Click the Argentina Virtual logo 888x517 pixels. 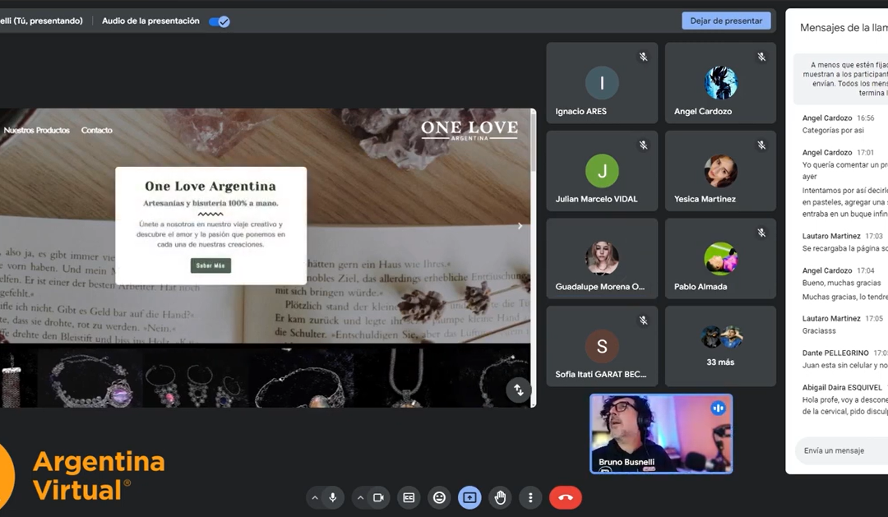[82, 476]
